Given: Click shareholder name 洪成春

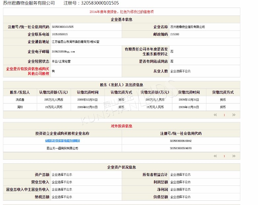Looking at the screenshot, I should (20, 100).
